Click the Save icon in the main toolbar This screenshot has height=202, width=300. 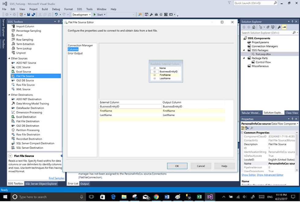point(28,15)
